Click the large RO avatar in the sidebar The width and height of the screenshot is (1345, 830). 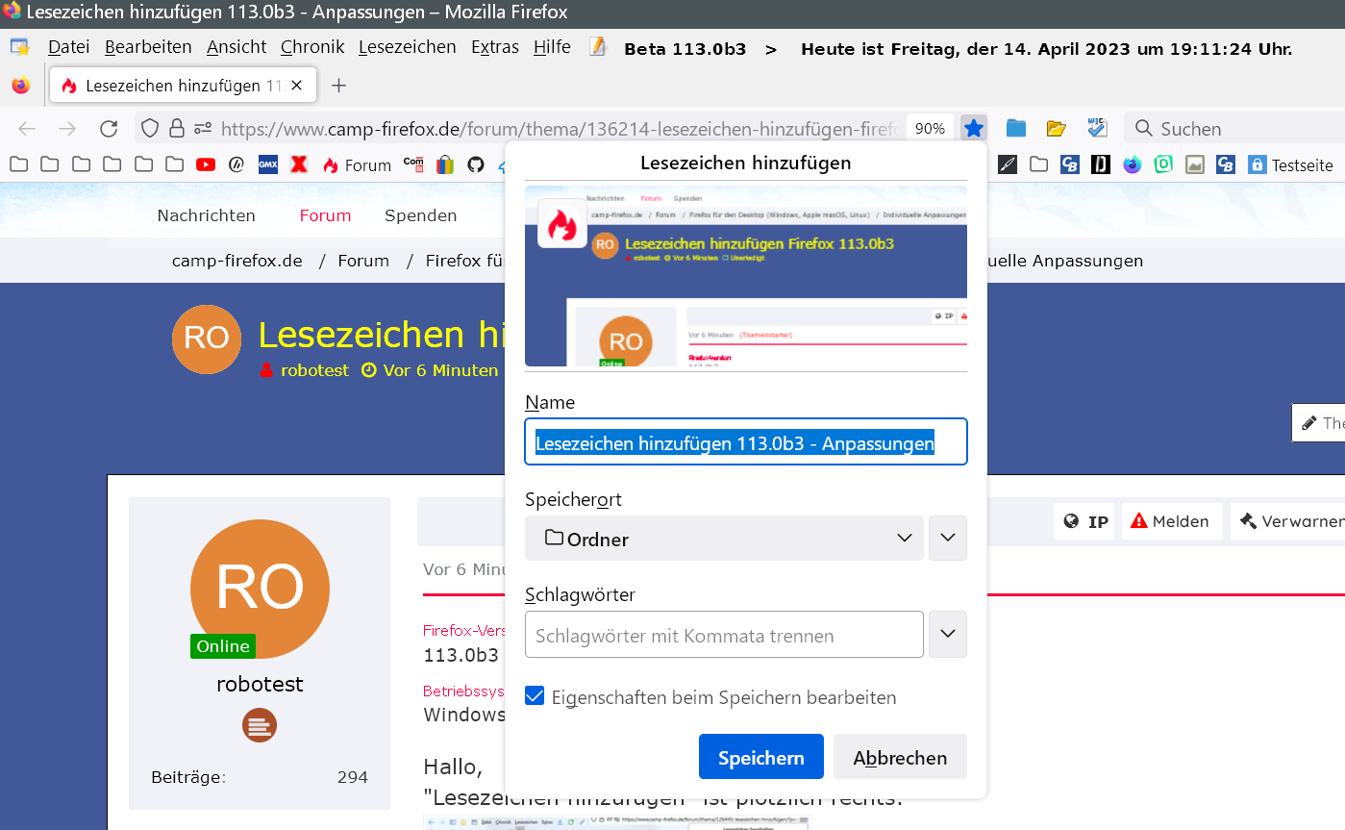(x=260, y=589)
